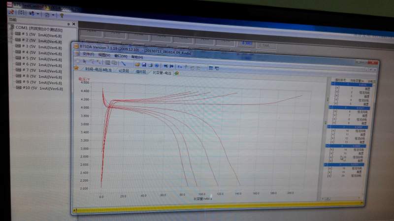Screen dimensions: 394x221
Task: Click the grid table icon in BTSDA toolbar
Action: pyautogui.click(x=107, y=63)
